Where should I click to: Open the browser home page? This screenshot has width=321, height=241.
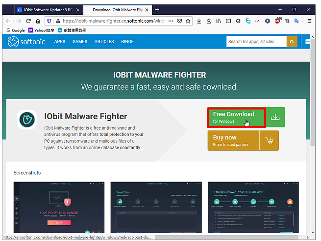point(38,21)
